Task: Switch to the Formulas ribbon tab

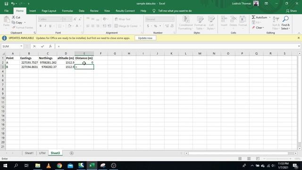Action: (x=67, y=11)
